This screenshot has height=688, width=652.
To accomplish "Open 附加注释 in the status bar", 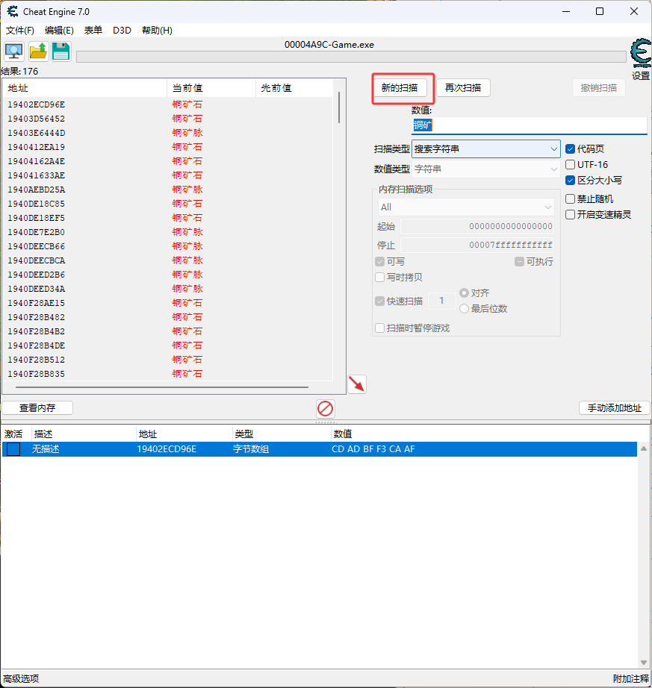I will [x=631, y=679].
